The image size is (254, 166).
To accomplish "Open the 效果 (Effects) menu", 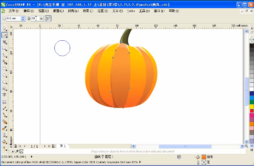I will pyautogui.click(x=88, y=11).
